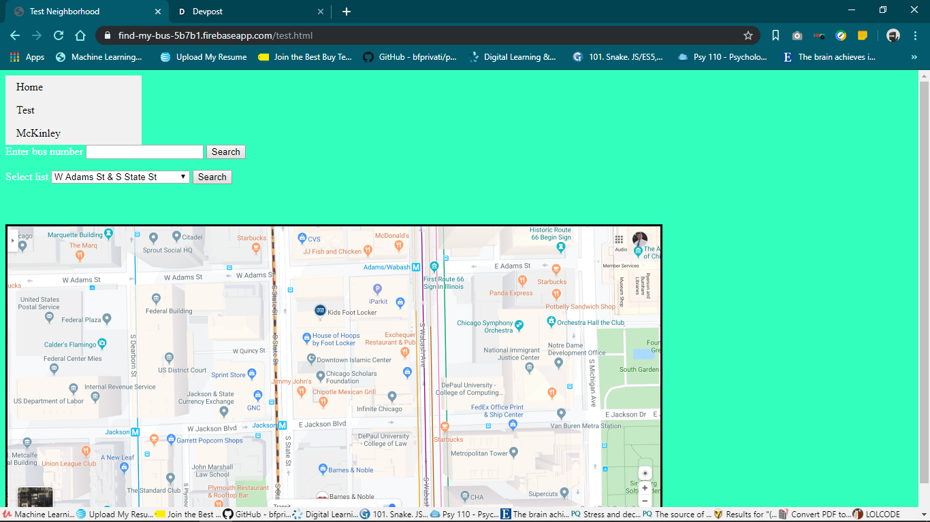Click the Kids Foot Locker map pin

[321, 311]
